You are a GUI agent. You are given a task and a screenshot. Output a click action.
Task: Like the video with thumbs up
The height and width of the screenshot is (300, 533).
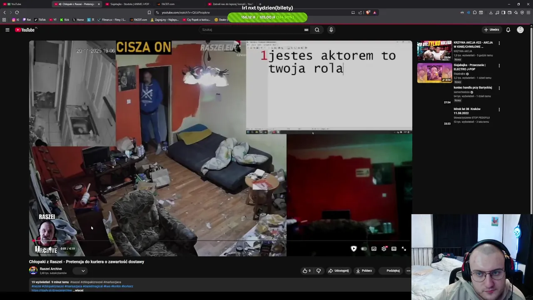coord(306,270)
